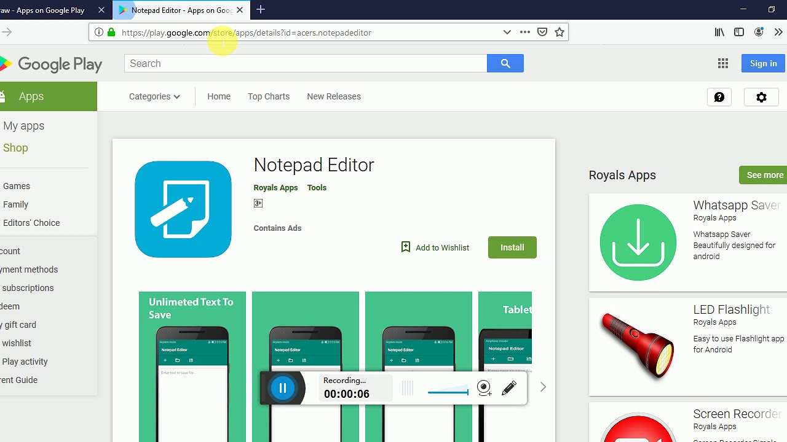787x442 pixels.
Task: Open the Whatsapp Saver app icon
Action: click(x=638, y=242)
